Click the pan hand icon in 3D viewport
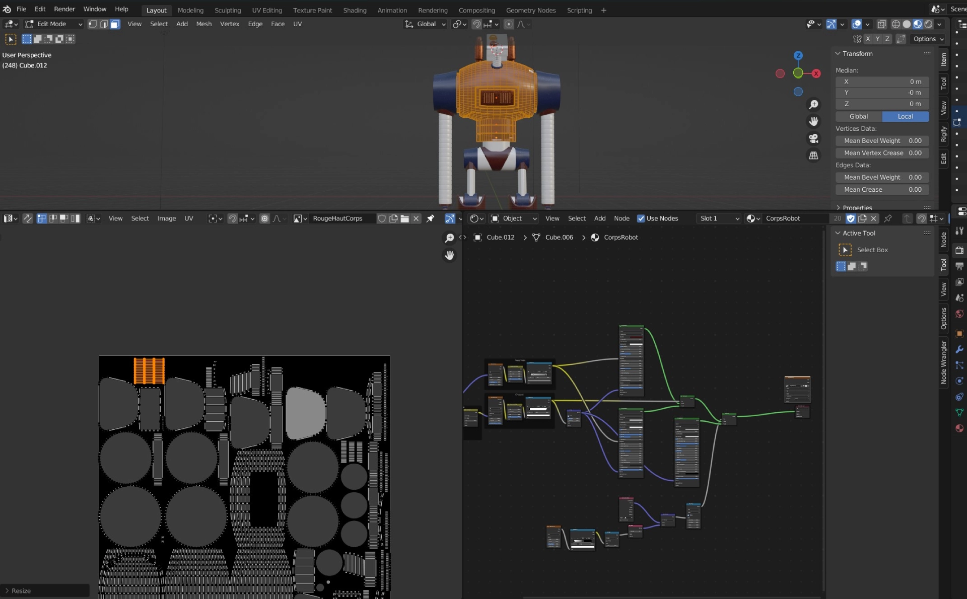The height and width of the screenshot is (599, 967). [813, 121]
